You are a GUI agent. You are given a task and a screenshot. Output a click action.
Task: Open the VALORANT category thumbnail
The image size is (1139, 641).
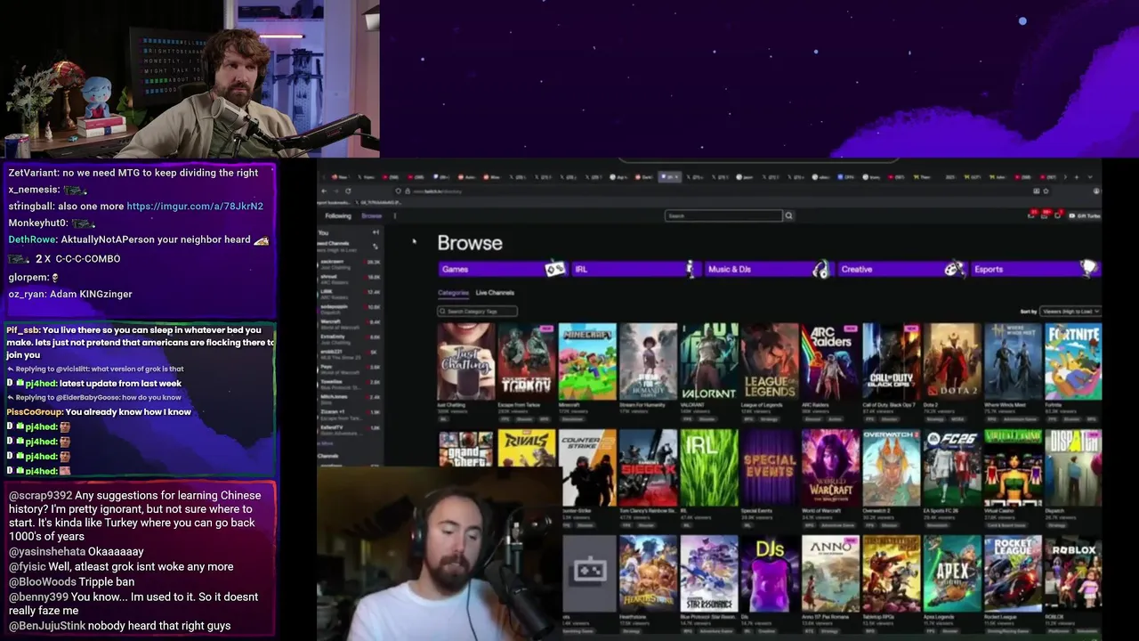(x=708, y=361)
